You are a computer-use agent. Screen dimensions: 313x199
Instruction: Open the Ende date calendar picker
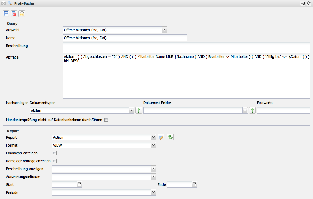tap(195, 184)
